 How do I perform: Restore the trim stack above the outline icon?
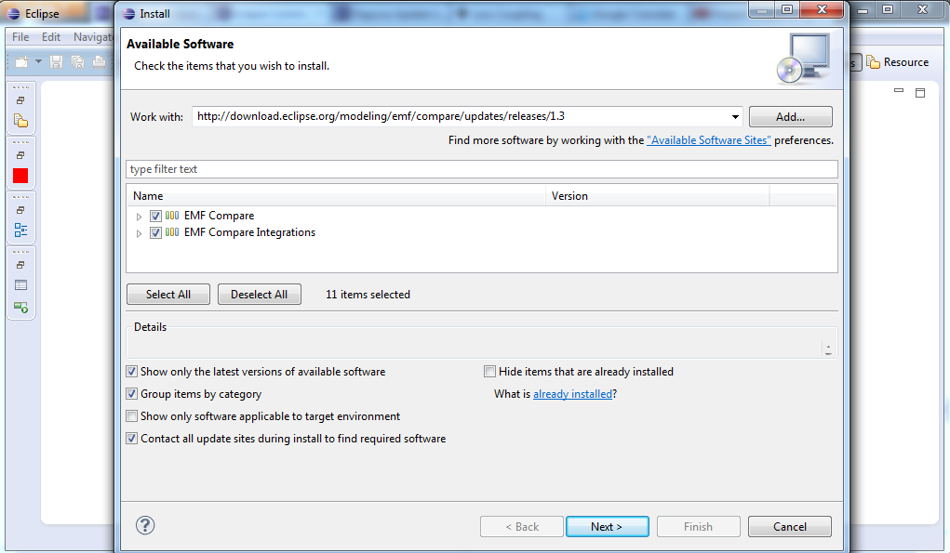(x=20, y=210)
